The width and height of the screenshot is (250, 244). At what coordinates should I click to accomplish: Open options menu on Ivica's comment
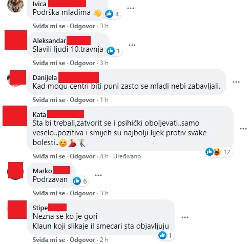click(x=131, y=8)
